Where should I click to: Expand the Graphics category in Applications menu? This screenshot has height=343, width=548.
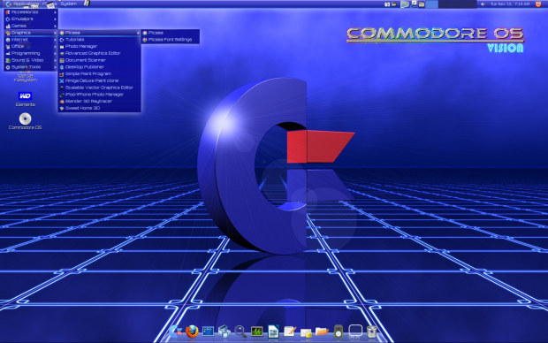pyautogui.click(x=31, y=33)
